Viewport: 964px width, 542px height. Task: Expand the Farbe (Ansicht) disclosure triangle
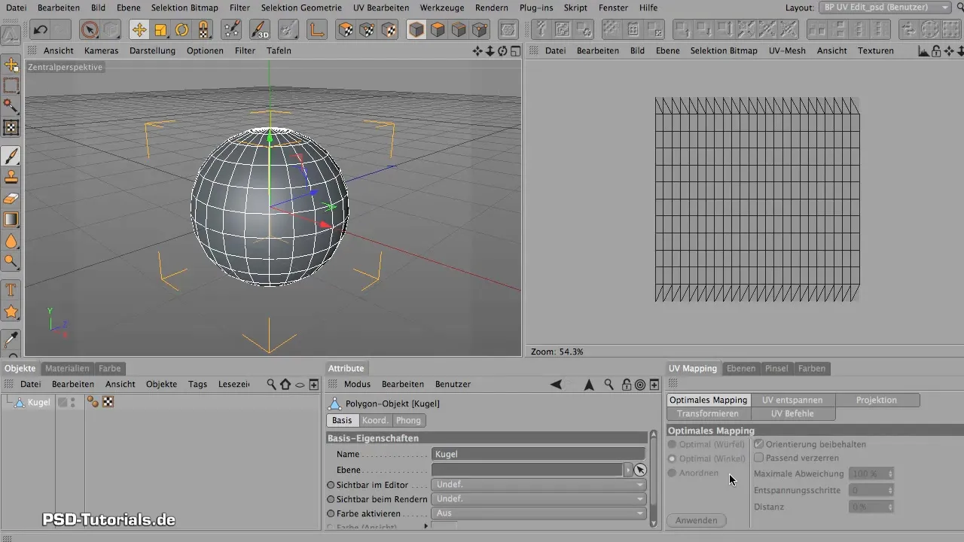click(426, 526)
